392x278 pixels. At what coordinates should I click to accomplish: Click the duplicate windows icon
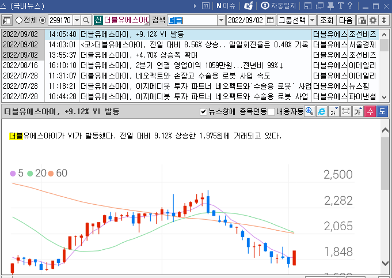[319, 6]
